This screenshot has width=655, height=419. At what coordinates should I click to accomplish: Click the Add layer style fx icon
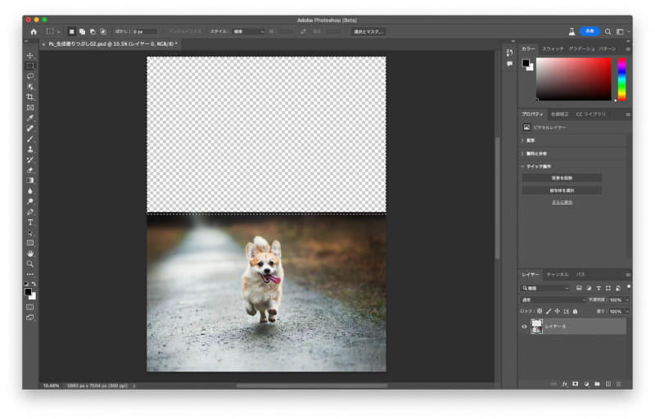tap(565, 384)
